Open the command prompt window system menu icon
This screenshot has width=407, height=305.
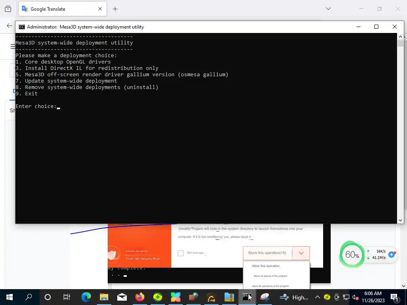click(x=22, y=27)
